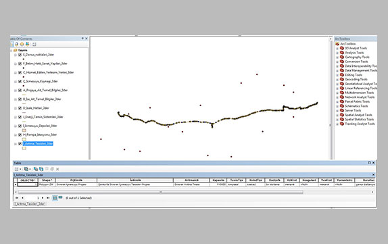Image resolution: width=388 pixels, height=244 pixels.
Task: Click the table's horizontal scrollbar
Action: click(160, 192)
